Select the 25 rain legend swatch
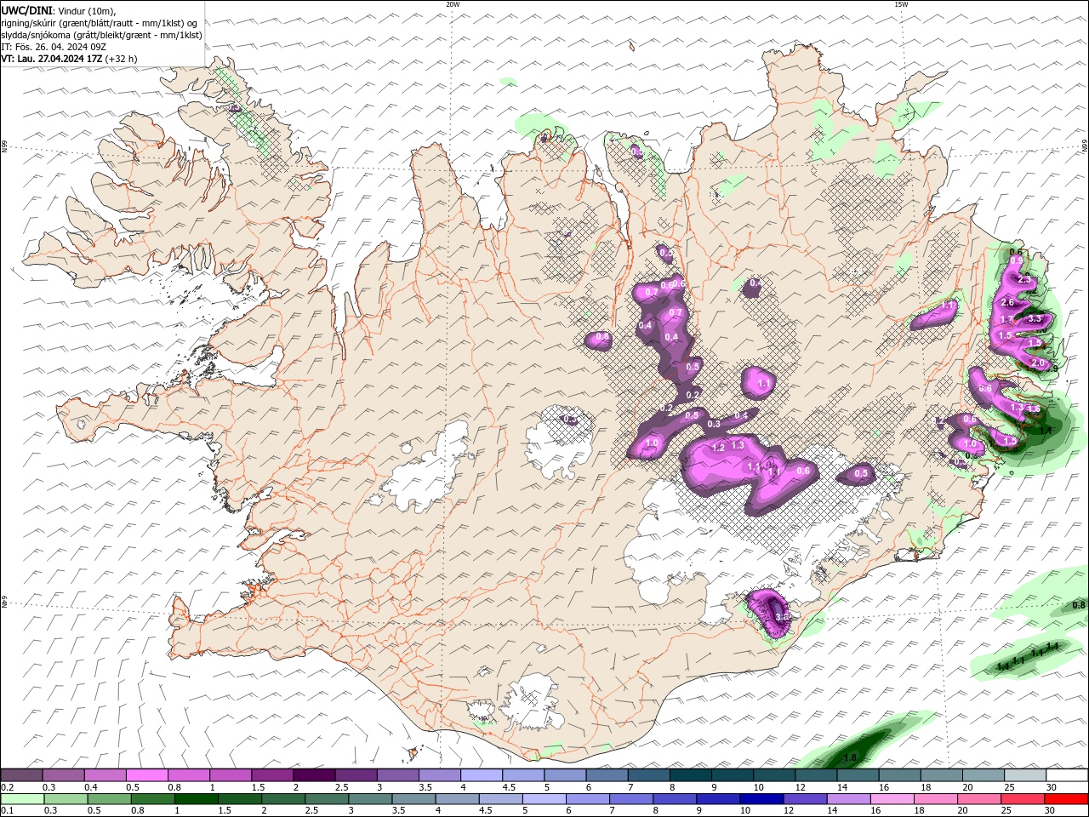Screen dimensions: 1089x817 pos(1021,799)
